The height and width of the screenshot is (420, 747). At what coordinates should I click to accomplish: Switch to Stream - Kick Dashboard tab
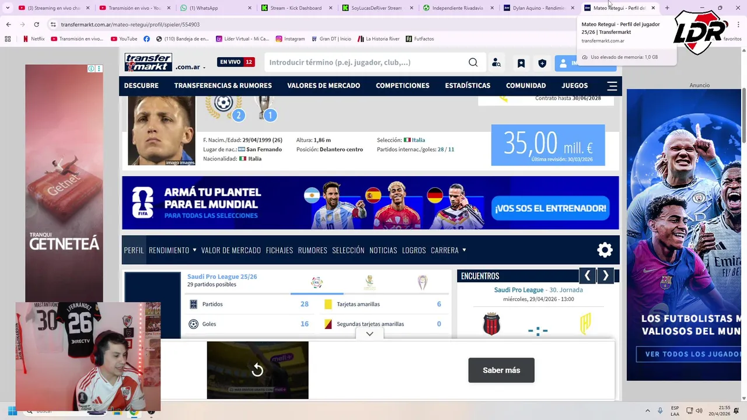point(296,8)
